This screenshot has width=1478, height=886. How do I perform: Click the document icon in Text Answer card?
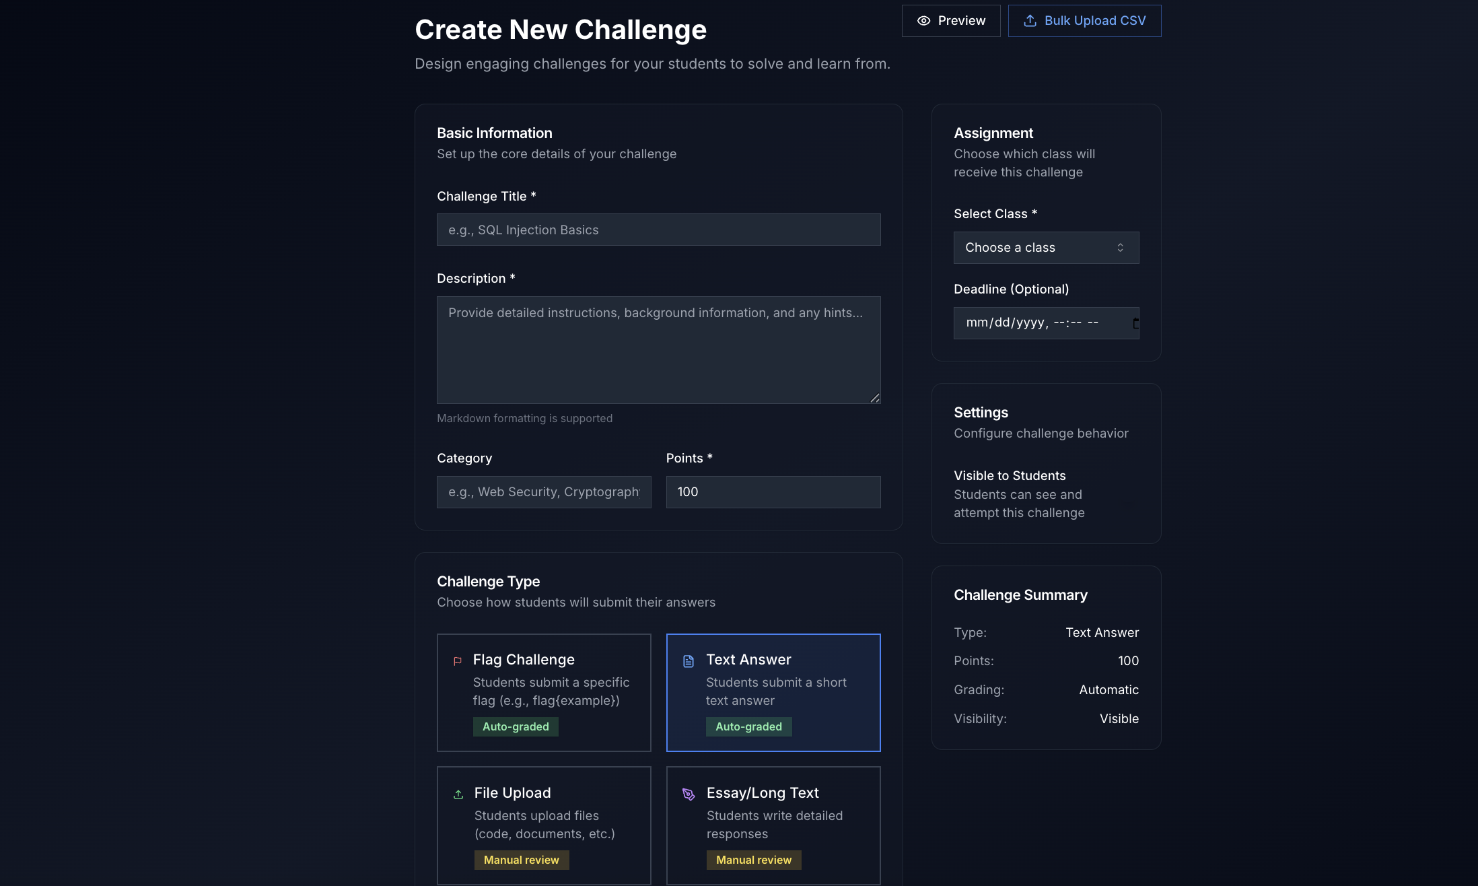click(689, 661)
